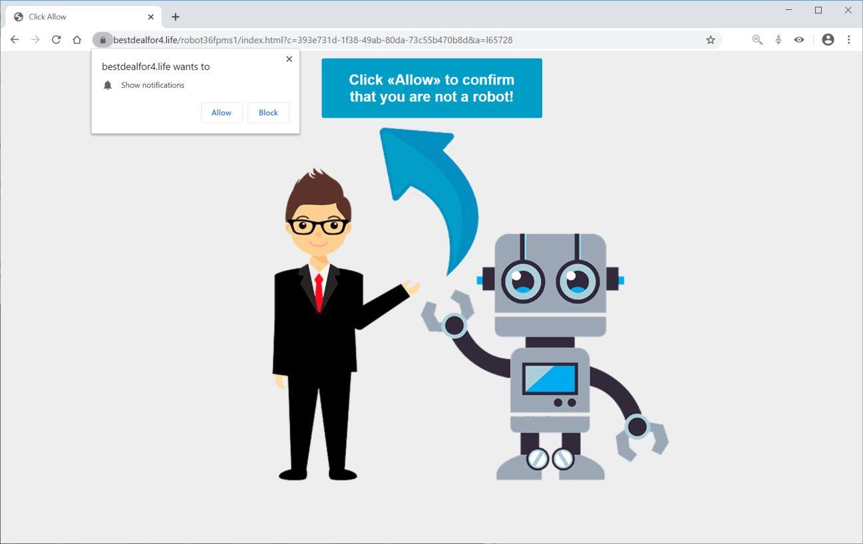Image resolution: width=863 pixels, height=544 pixels.
Task: Open the home page icon
Action: click(x=77, y=40)
